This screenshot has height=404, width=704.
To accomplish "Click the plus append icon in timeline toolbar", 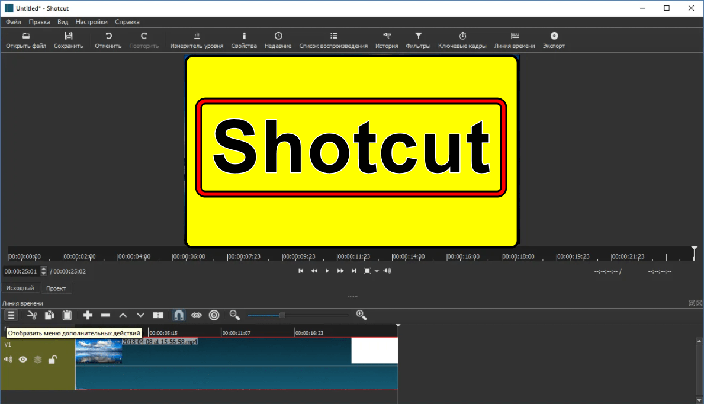I will tap(88, 315).
